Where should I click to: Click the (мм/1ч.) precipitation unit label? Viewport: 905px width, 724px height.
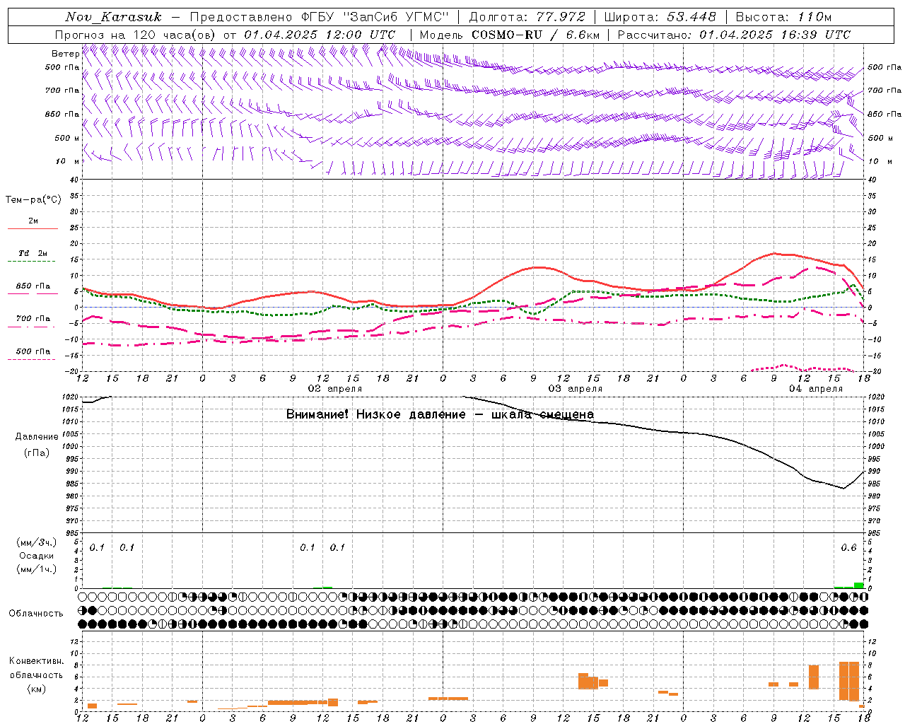[37, 569]
